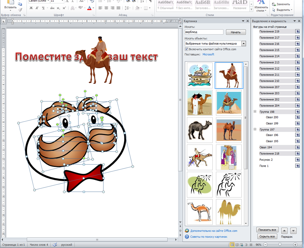The image size is (304, 248).
Task: Open the media file types dropdown
Action: (244, 43)
